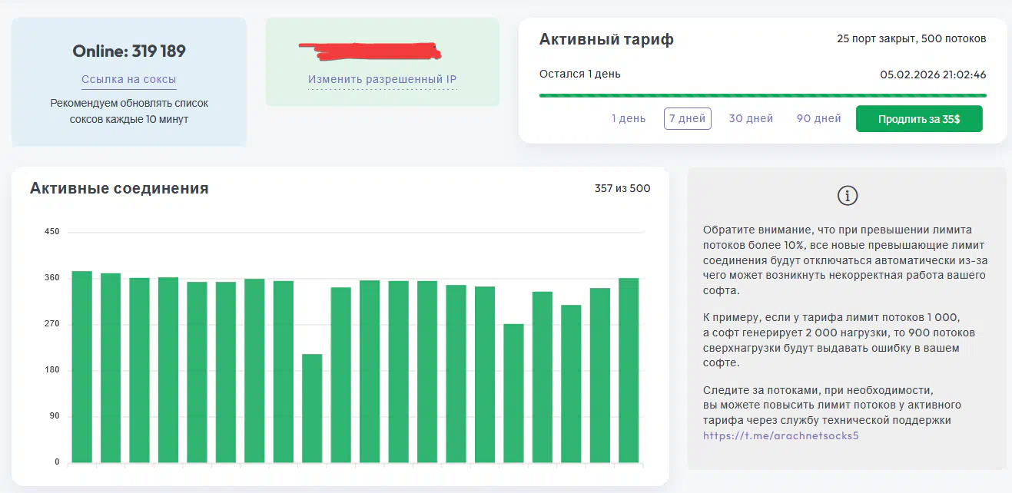Open the t.me/arachnetsocks5 support link
This screenshot has height=493, width=1012.
[780, 435]
